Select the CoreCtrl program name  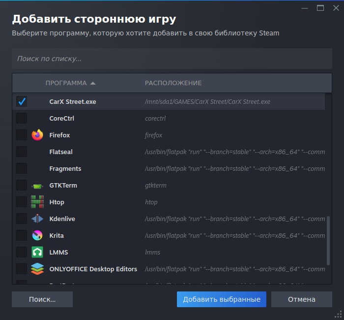coord(61,118)
